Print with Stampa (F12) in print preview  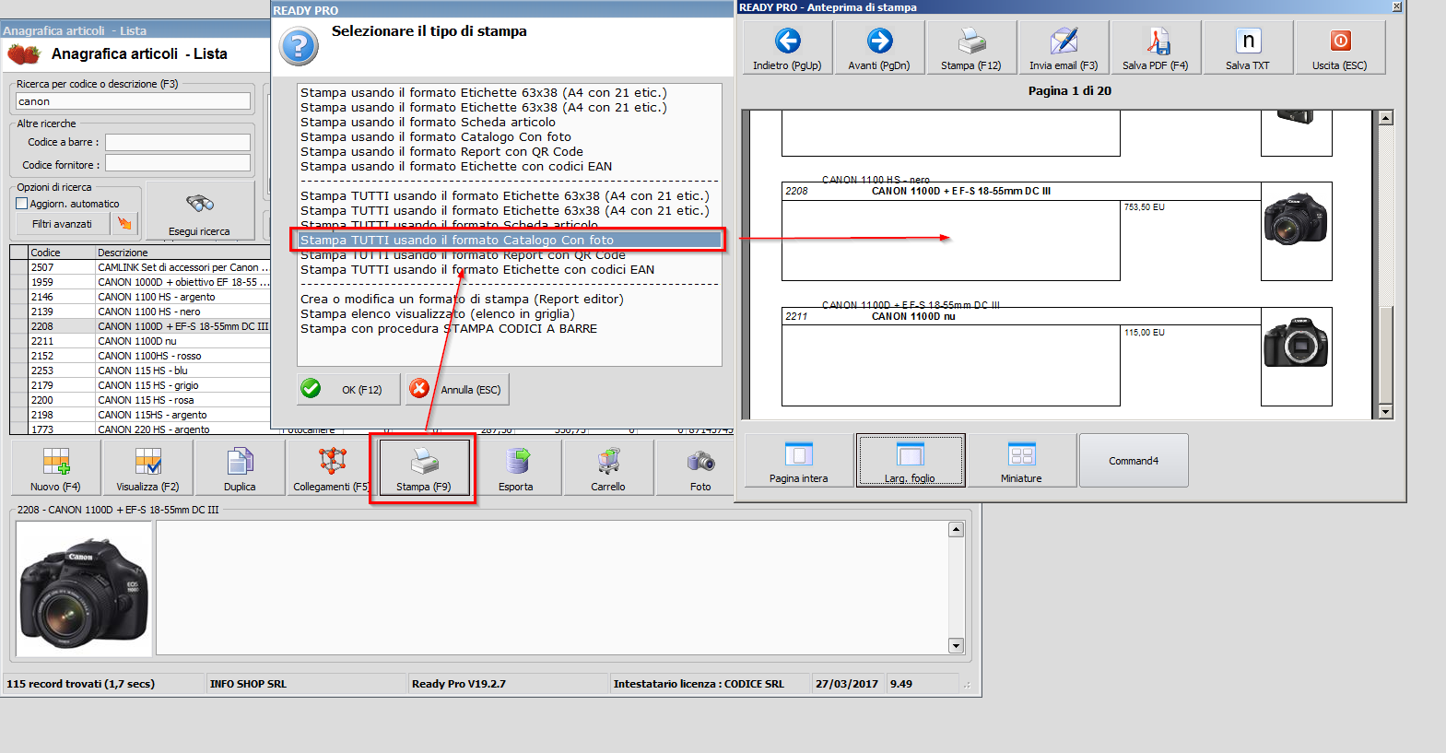pos(971,48)
